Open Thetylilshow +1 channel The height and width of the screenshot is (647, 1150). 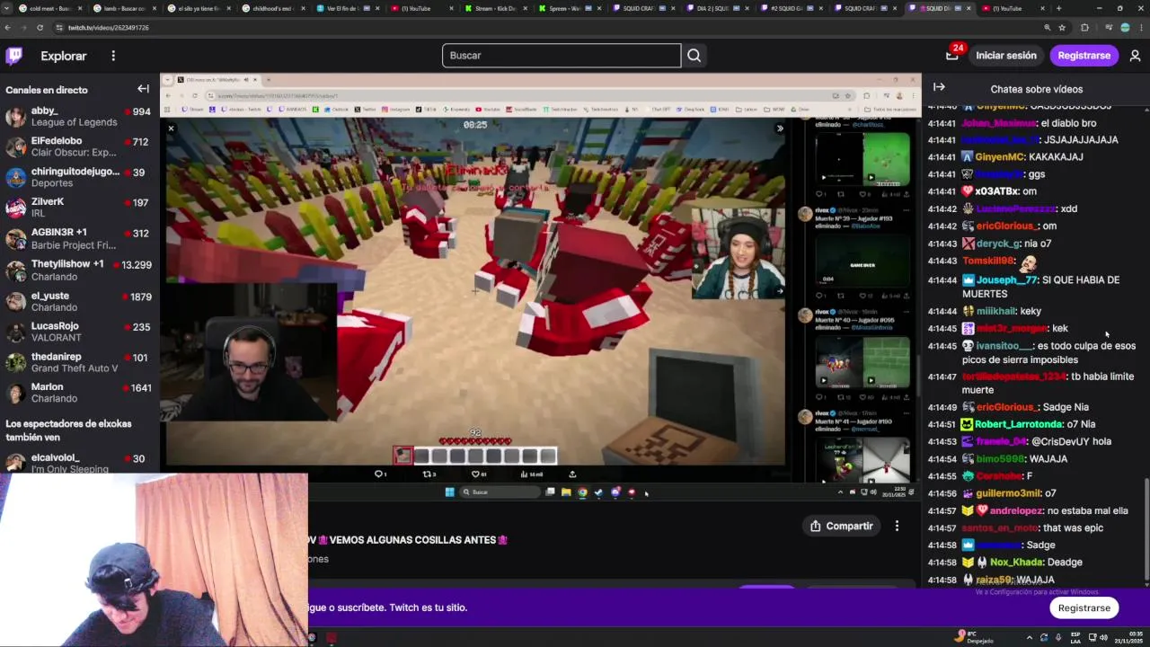(79, 270)
